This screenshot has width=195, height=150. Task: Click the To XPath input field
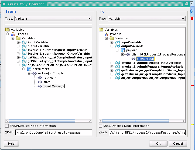point(147,132)
